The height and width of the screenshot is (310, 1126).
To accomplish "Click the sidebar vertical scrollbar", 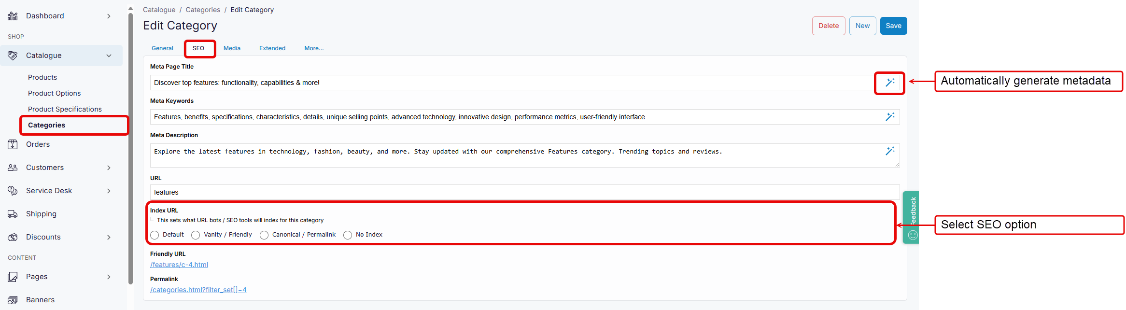I will point(130,145).
